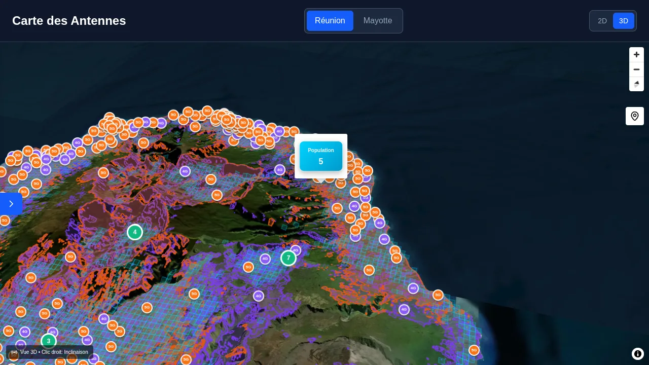The image size is (649, 365).
Task: Open the green cluster marker labeled 3
Action: pos(49,341)
